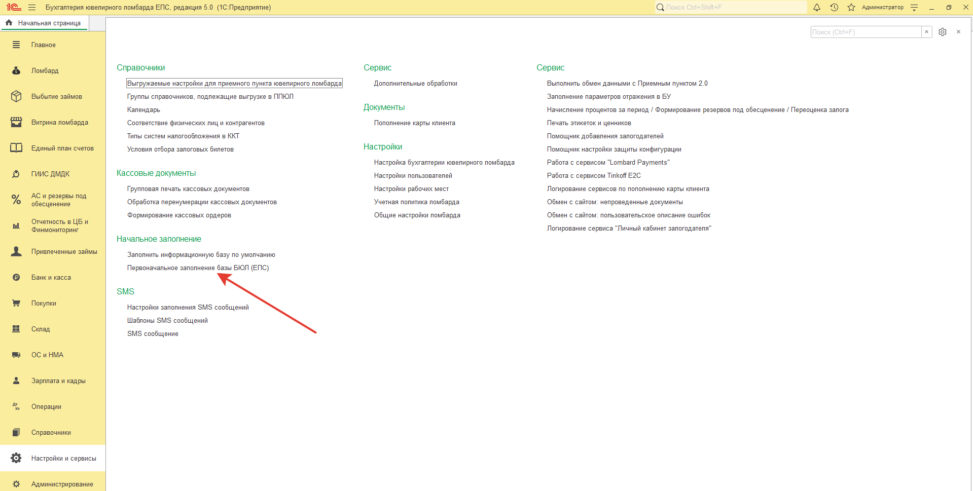
Task: Open Обработка перенумерации кассовых документов
Action: tap(202, 202)
